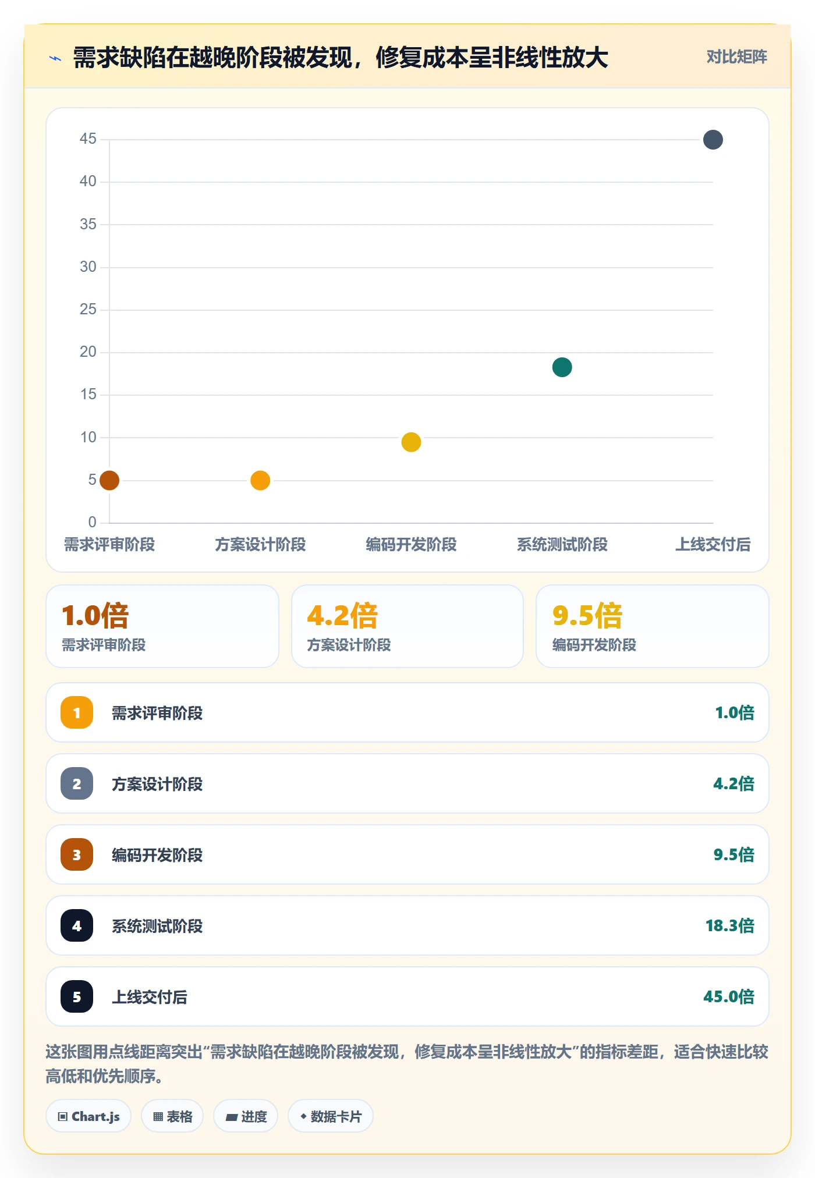Click the 4.2倍 value in ranked list row
Image resolution: width=815 pixels, height=1178 pixels.
(x=734, y=783)
